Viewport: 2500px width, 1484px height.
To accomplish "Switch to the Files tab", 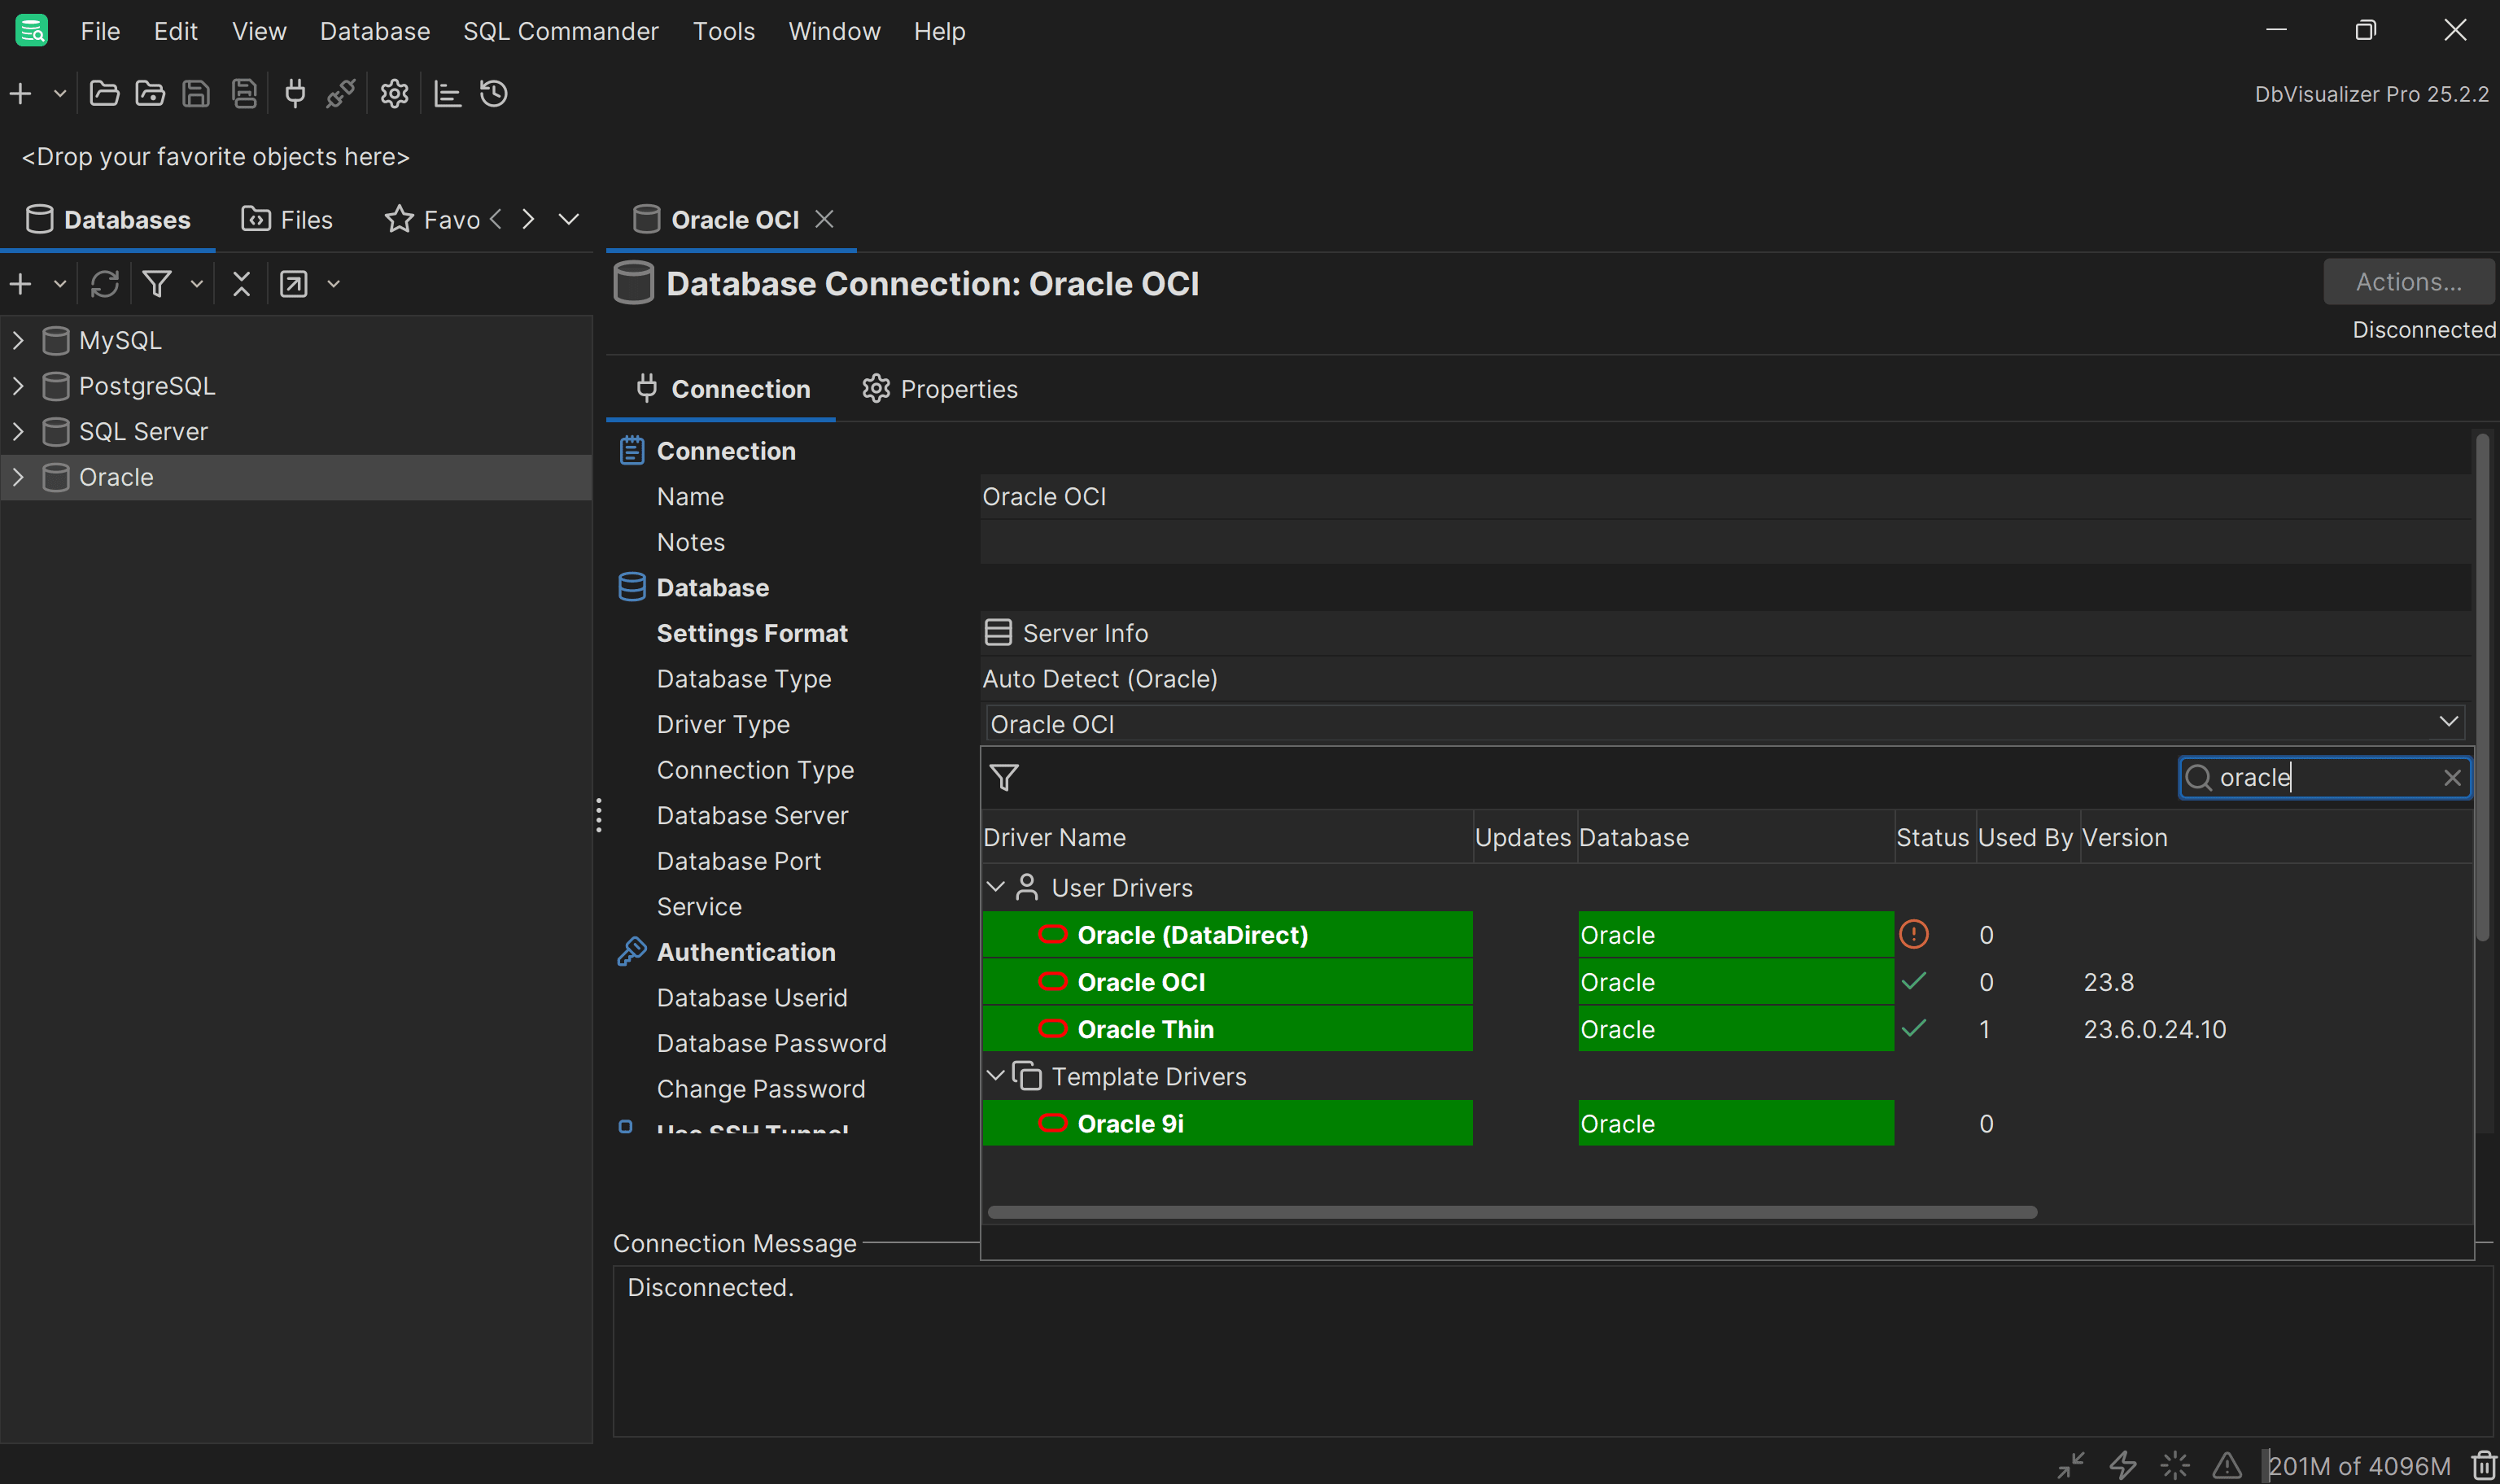I will (287, 220).
